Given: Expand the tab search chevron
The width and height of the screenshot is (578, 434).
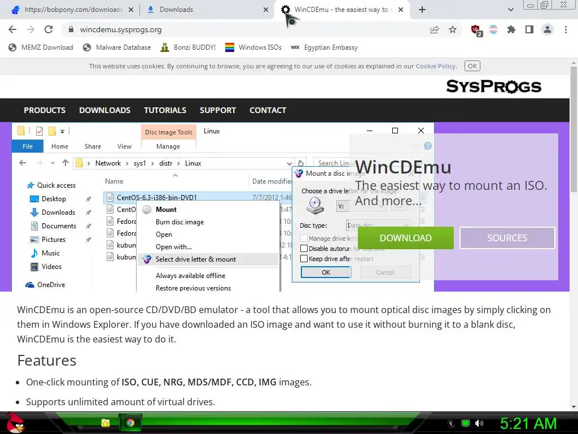Looking at the screenshot, I should (x=510, y=10).
